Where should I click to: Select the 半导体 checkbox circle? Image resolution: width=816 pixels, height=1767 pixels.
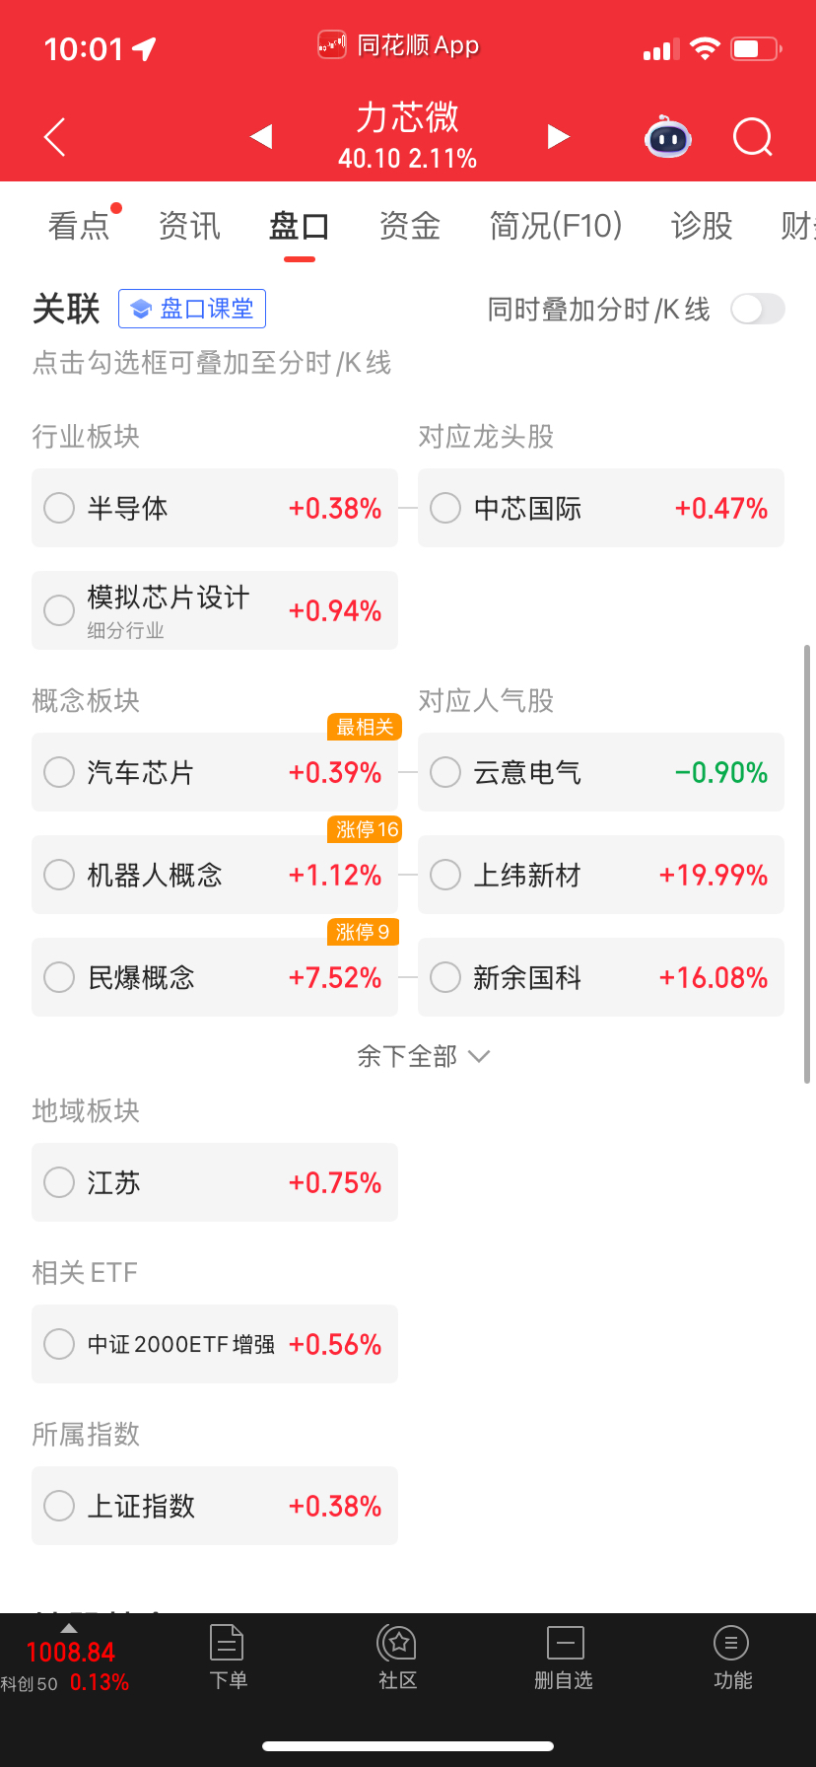click(x=59, y=508)
